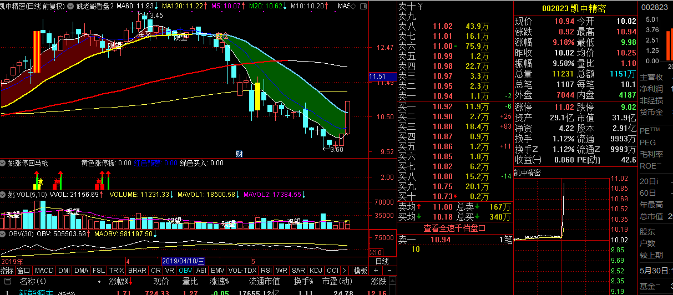
Task: Sort list by 量比 column
Action: (x=190, y=281)
